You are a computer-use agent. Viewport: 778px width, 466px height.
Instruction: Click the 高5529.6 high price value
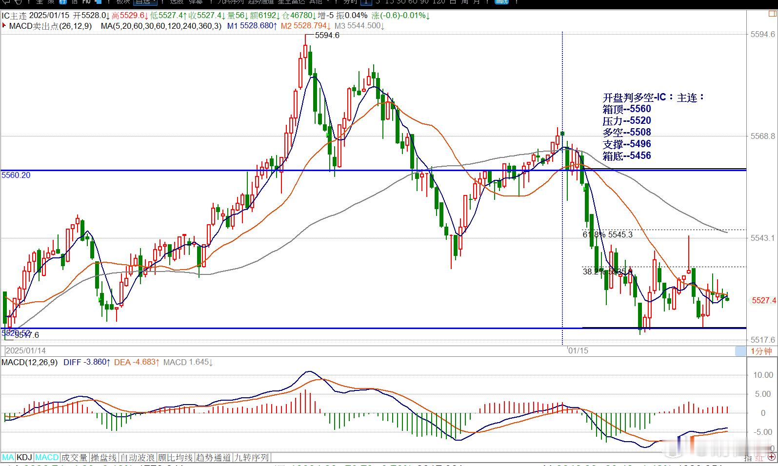click(129, 16)
